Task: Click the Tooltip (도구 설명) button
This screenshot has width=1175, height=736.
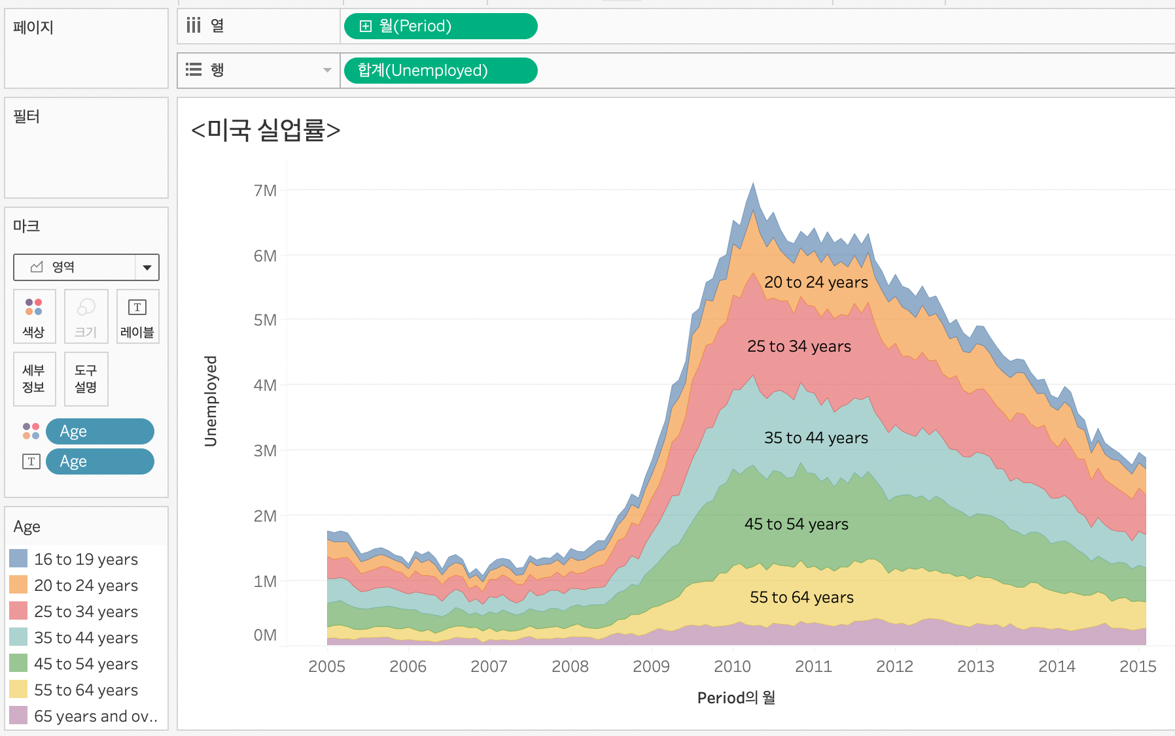Action: [x=86, y=379]
